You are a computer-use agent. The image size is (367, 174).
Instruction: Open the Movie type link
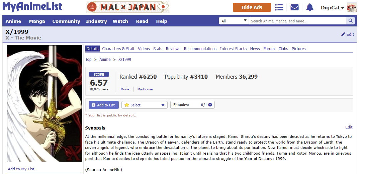click(125, 89)
